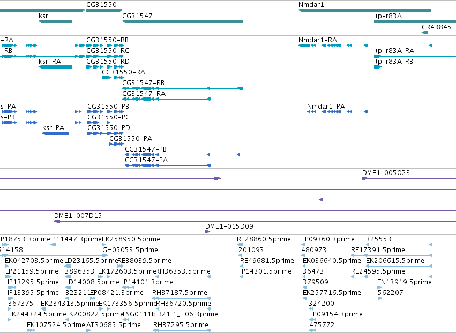Select CDS CG31547-PB
This screenshot has height=333, width=456.
[182, 155]
